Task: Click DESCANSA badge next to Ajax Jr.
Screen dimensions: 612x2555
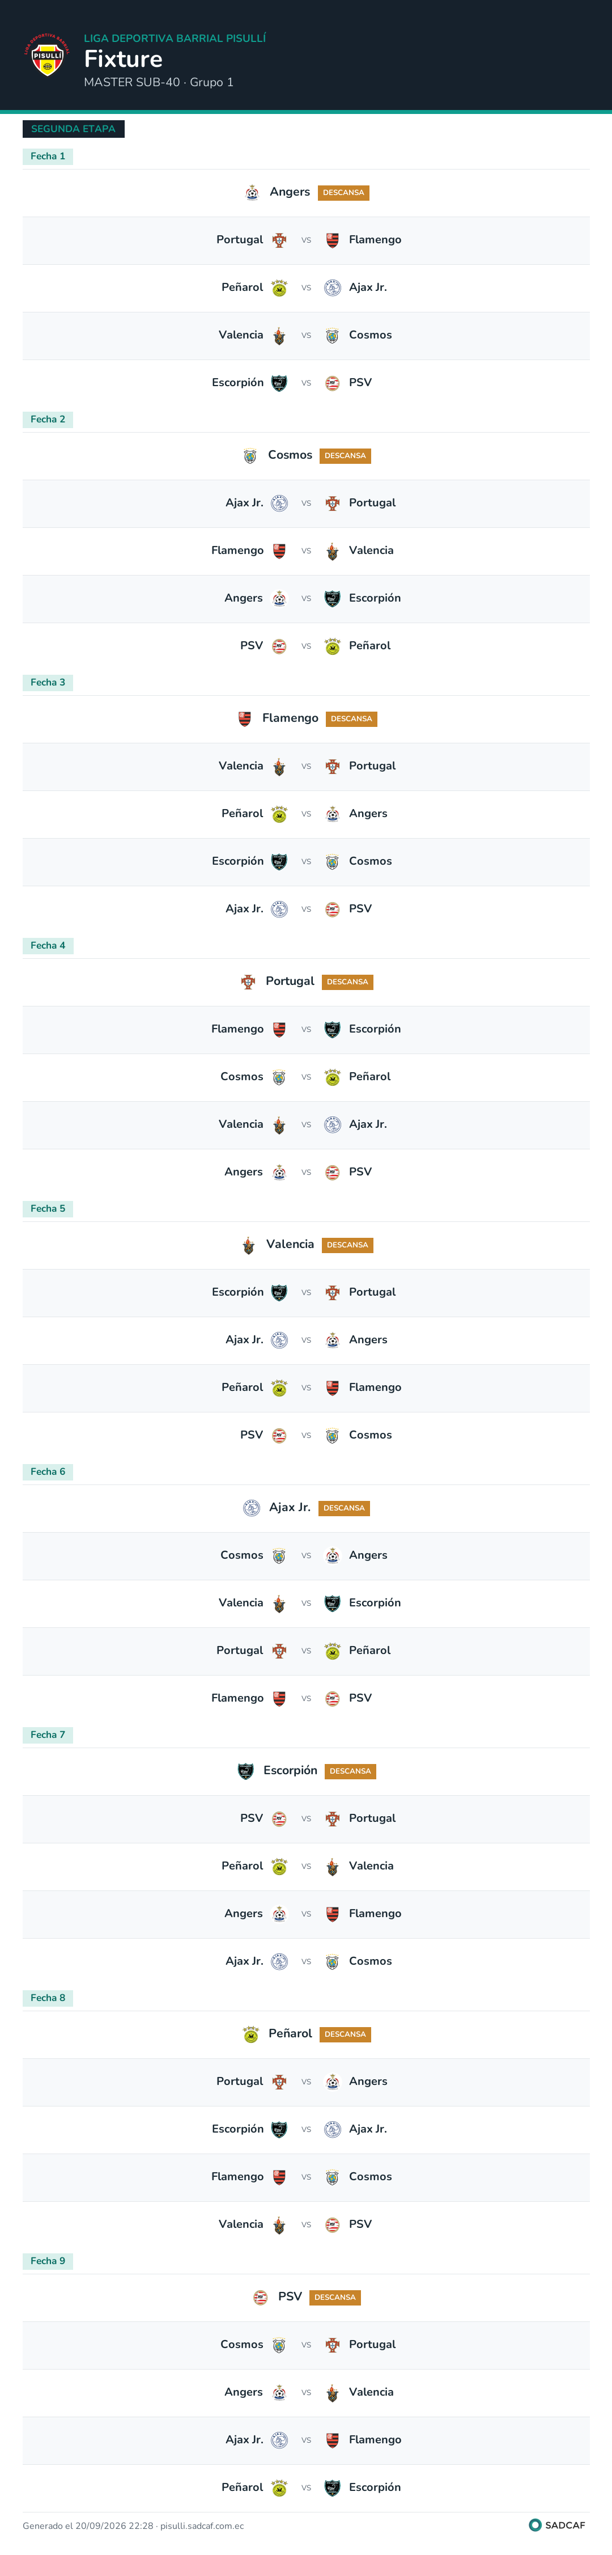Action: point(344,1508)
